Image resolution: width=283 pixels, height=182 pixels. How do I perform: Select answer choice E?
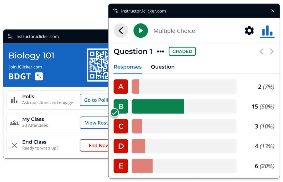[x=121, y=166]
